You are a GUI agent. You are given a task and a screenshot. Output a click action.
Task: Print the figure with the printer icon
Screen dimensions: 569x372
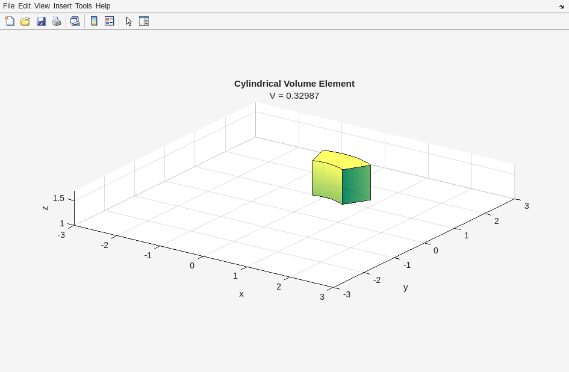coord(57,21)
